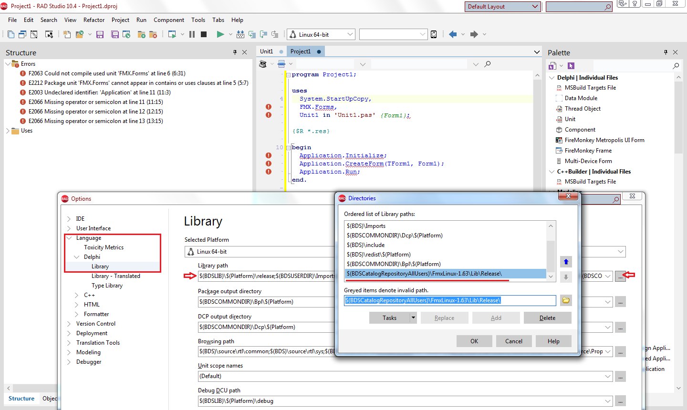The width and height of the screenshot is (687, 410).
Task: Click the help question mark icon in title bar
Action: [635, 4]
